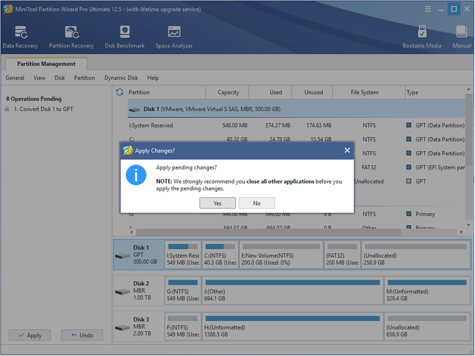Undo the last pending operation
This screenshot has height=356, width=475.
click(82, 335)
